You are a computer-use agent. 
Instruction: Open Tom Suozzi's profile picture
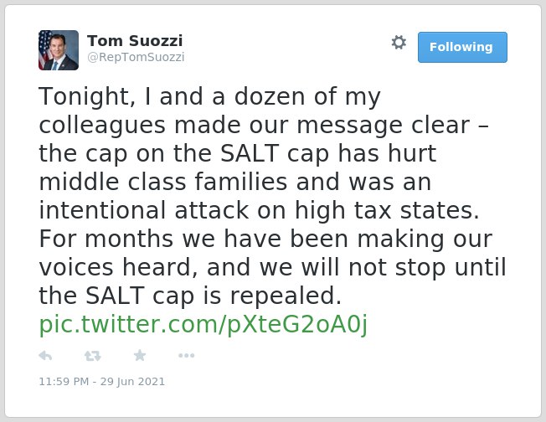59,50
